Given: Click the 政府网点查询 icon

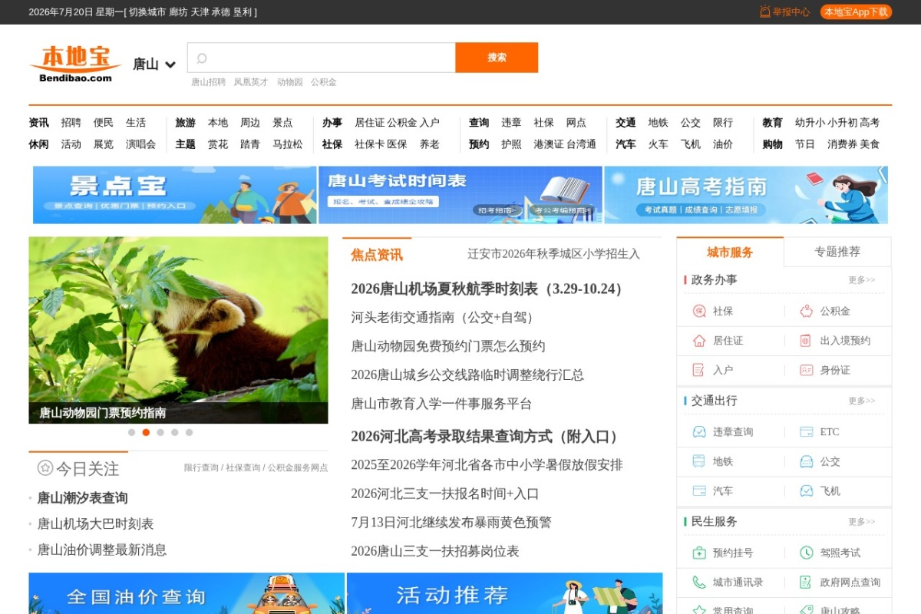Looking at the screenshot, I should click(806, 583).
